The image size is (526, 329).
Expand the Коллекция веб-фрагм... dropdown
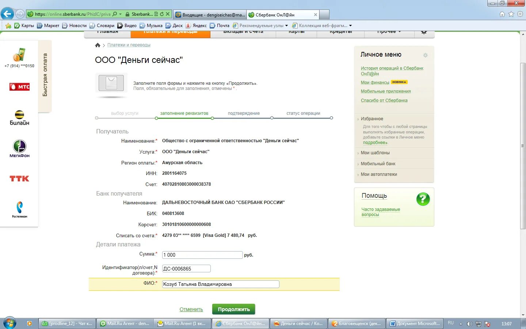pos(350,26)
